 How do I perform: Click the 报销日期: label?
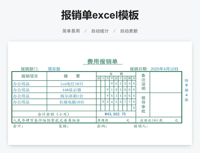[x=139, y=69]
